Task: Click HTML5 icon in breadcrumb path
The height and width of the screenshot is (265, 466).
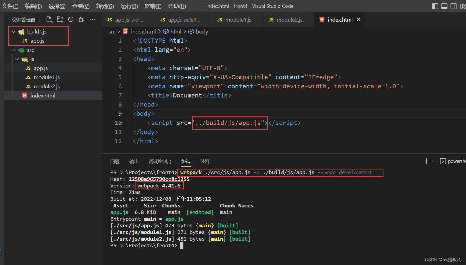Action: tap(125, 31)
